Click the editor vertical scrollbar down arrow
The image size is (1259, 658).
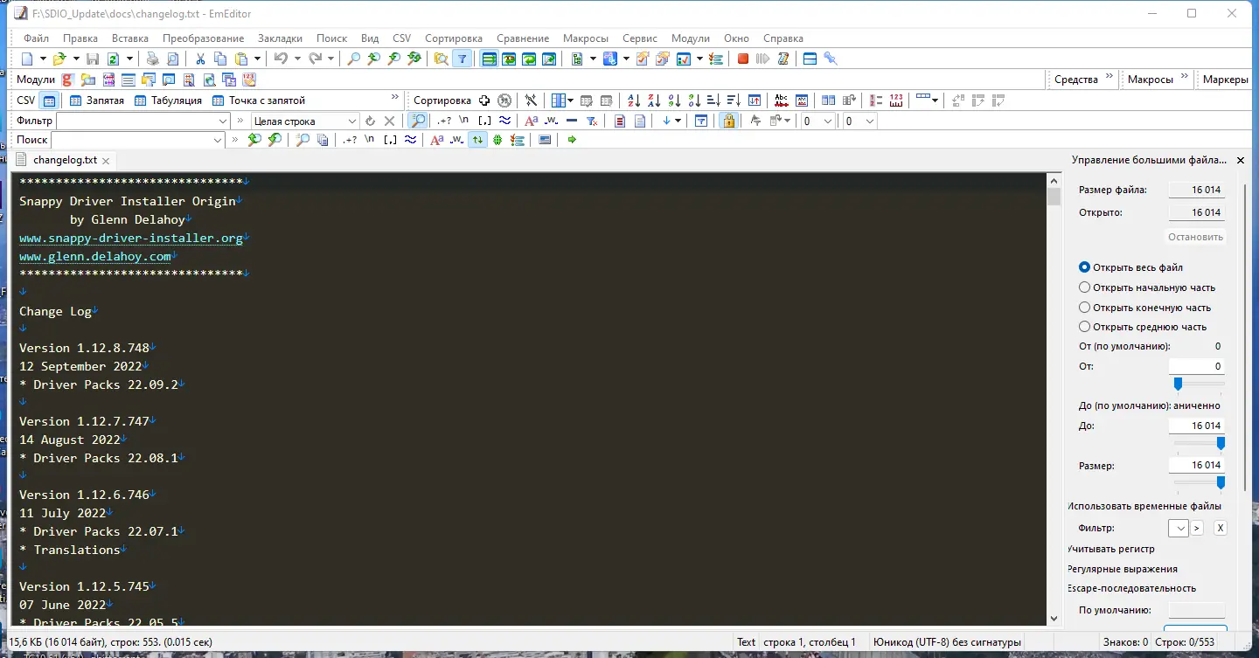pyautogui.click(x=1054, y=618)
